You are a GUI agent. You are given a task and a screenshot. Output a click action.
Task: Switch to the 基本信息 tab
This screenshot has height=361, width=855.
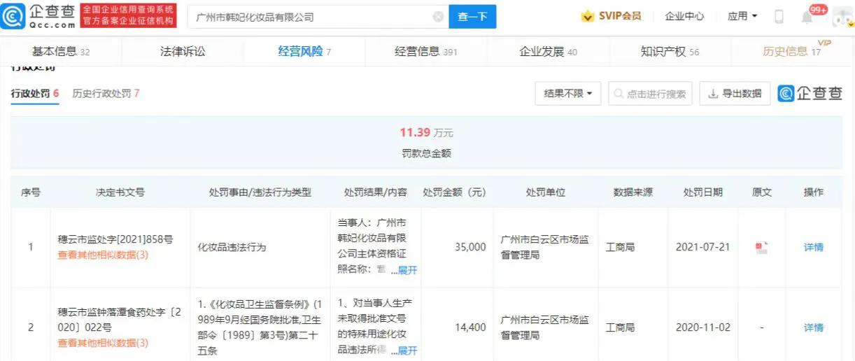(61, 52)
